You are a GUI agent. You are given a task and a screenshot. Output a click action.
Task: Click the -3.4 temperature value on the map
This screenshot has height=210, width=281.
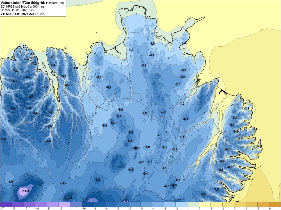[x=255, y=129]
